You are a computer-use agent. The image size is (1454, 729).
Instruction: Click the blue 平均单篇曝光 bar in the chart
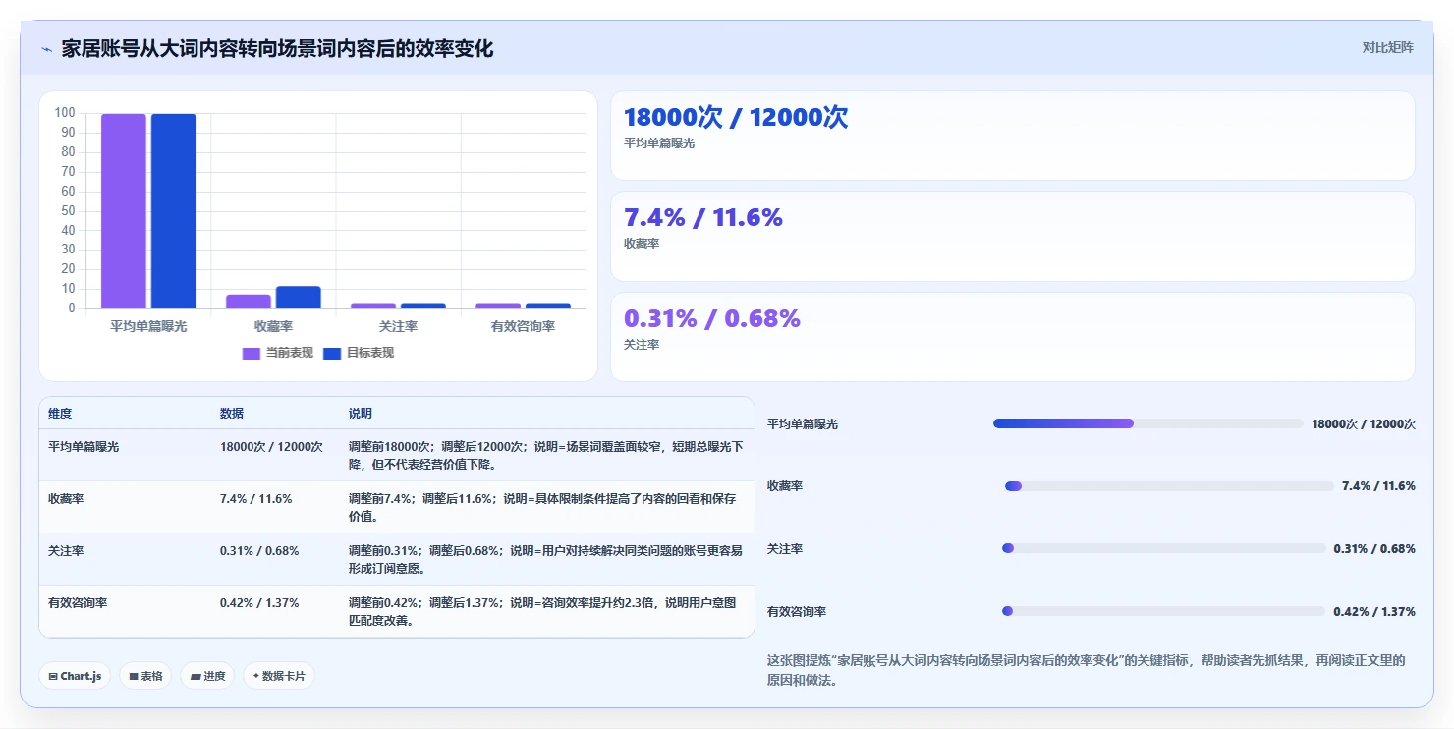pos(174,211)
